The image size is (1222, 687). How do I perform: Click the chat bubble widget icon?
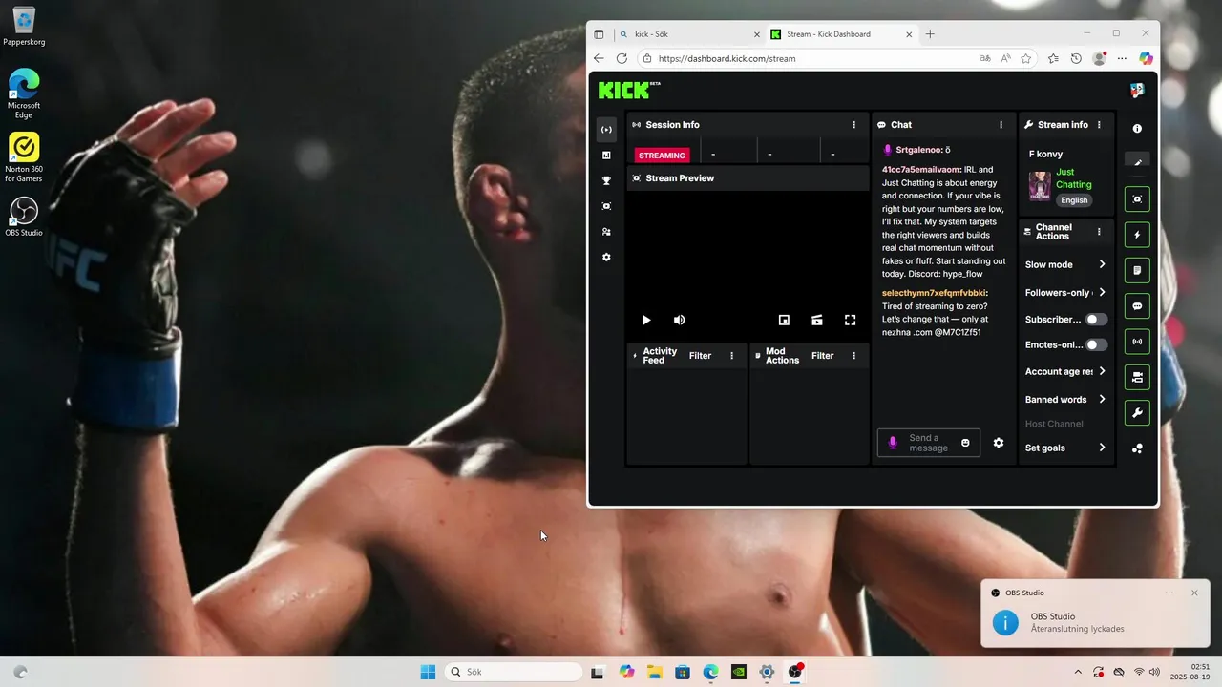[x=1137, y=306]
